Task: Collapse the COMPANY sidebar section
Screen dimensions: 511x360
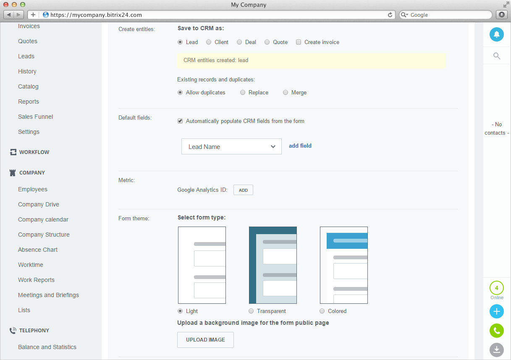Action: point(32,172)
